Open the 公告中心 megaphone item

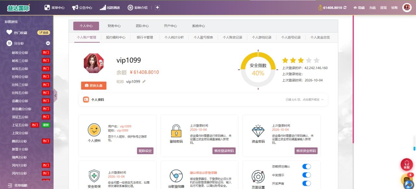click(x=82, y=7)
